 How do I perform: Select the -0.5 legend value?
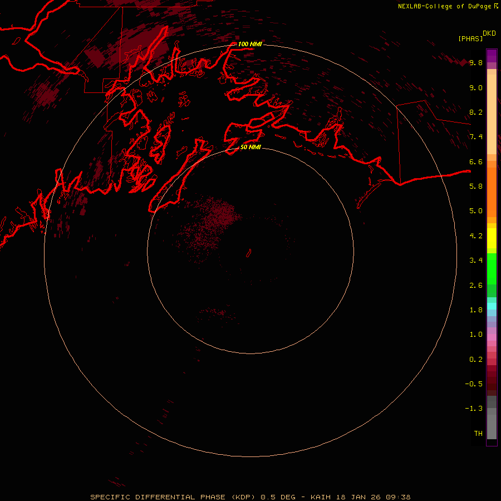coord(474,384)
